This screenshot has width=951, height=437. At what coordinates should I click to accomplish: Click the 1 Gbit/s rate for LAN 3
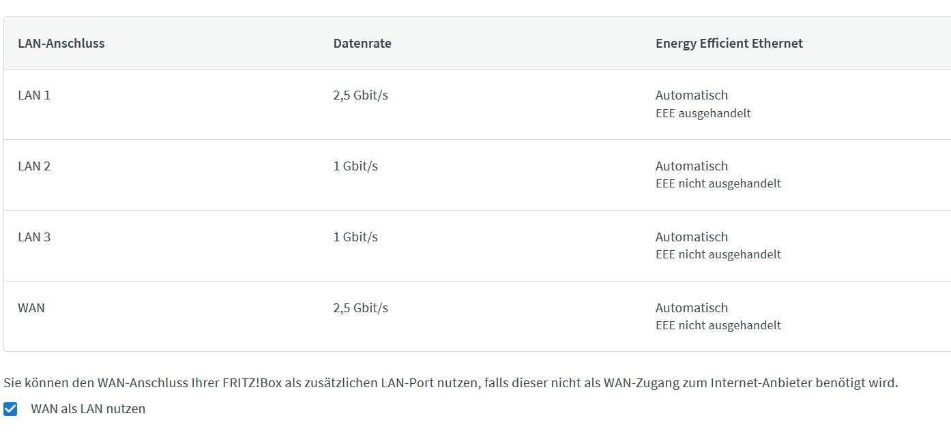pyautogui.click(x=355, y=237)
